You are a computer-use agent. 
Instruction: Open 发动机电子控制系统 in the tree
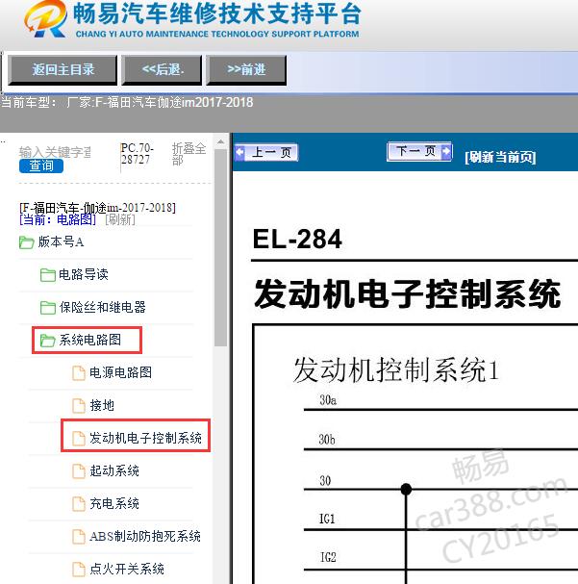[145, 438]
